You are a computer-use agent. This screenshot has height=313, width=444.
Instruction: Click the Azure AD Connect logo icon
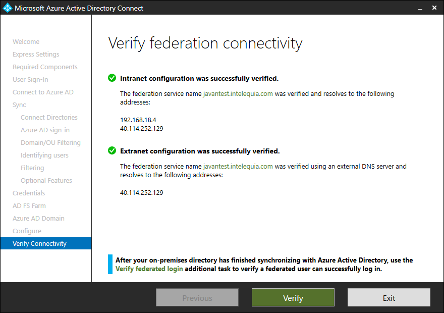click(7, 8)
